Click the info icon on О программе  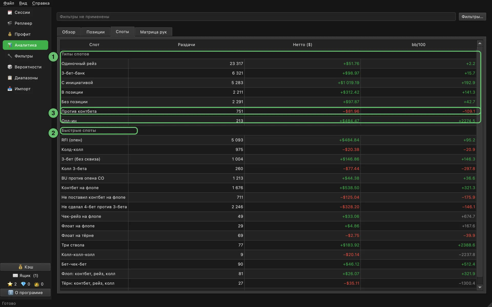pos(11,292)
